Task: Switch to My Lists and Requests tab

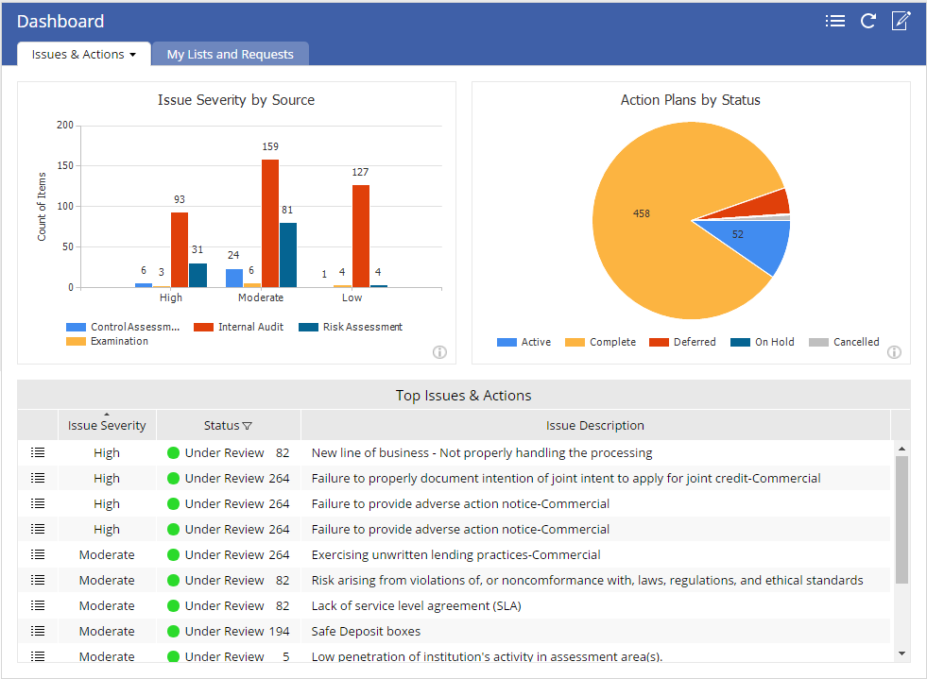Action: (230, 55)
